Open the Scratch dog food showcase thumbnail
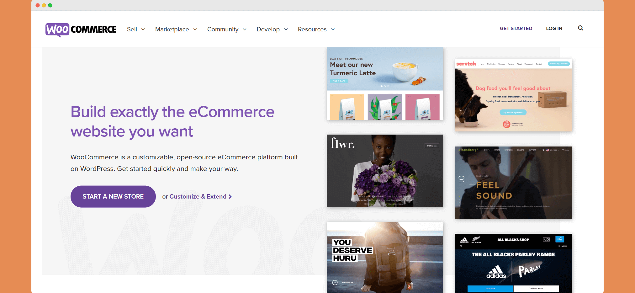Viewport: 635px width, 293px height. (x=513, y=96)
